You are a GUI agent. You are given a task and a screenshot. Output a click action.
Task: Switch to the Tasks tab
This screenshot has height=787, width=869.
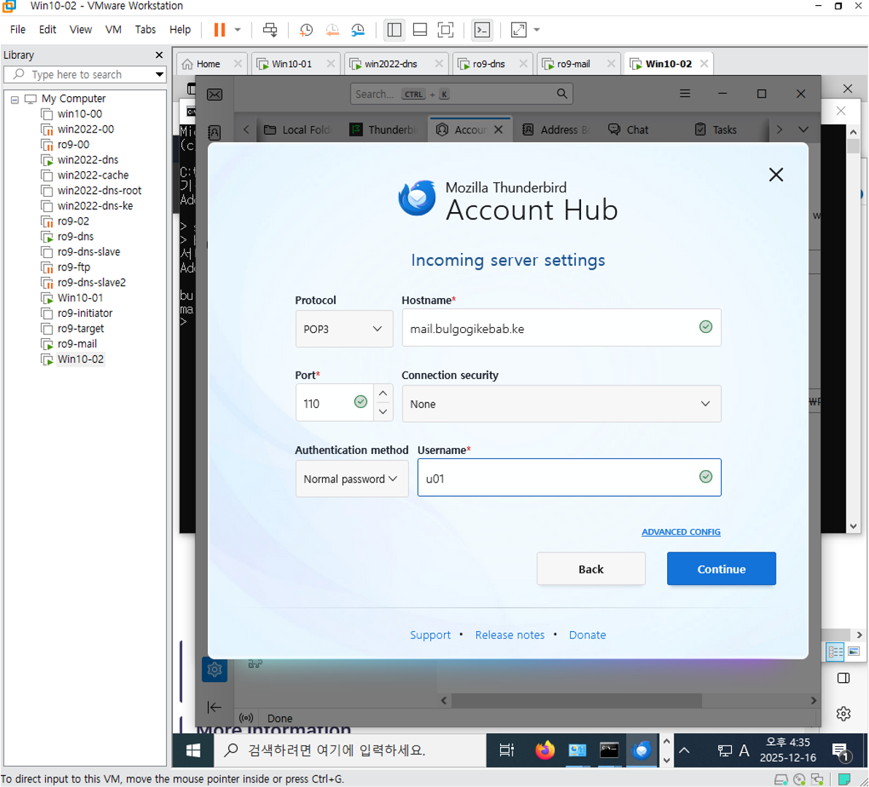(x=716, y=130)
